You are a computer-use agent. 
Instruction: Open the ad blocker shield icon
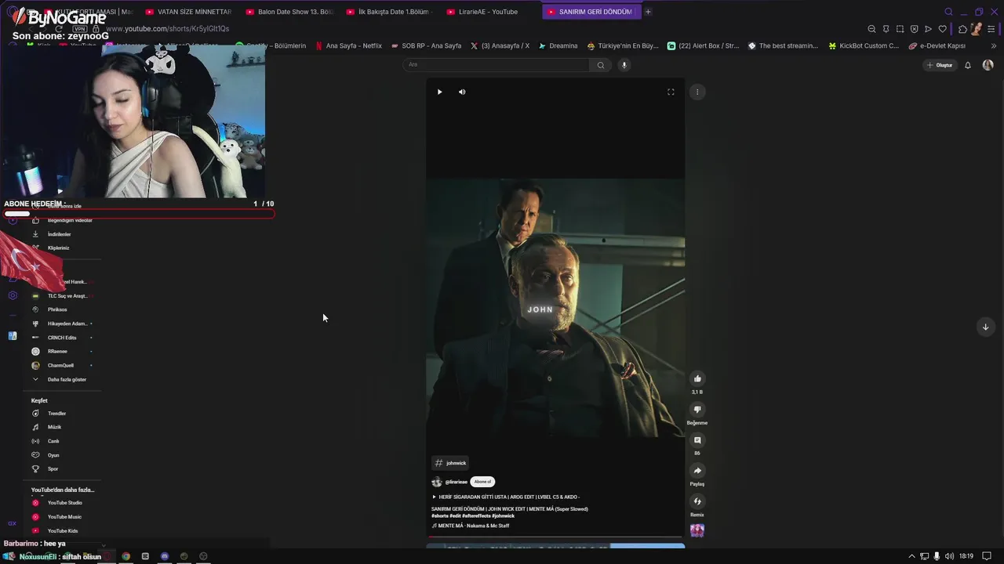coord(914,29)
